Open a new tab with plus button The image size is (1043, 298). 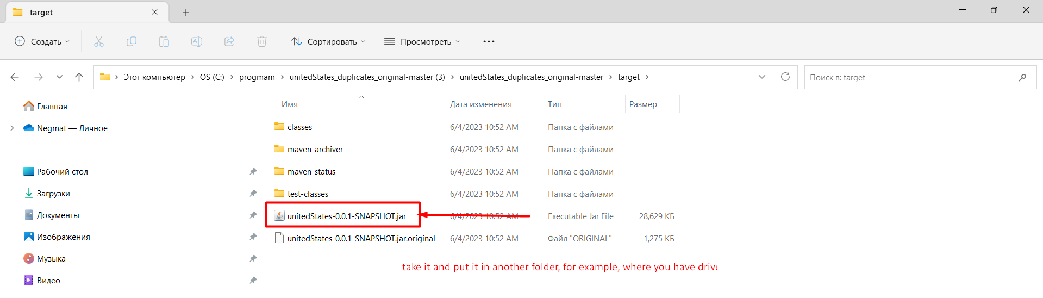[186, 13]
